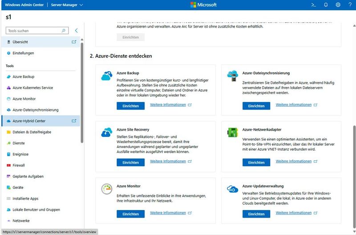
Task: Click the greyed Einrichten button for Azure Arc
Action: click(x=130, y=37)
